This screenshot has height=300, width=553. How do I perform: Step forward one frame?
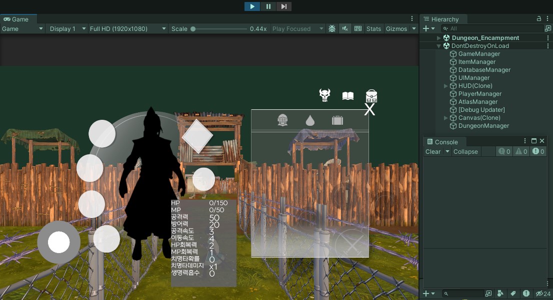click(284, 6)
